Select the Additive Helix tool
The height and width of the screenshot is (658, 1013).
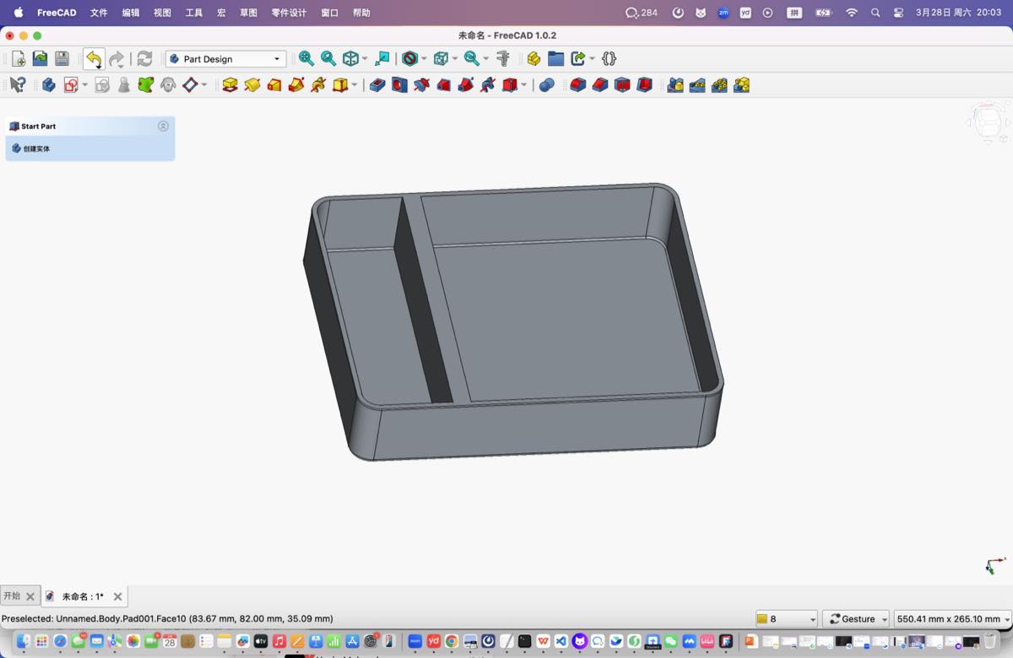318,85
